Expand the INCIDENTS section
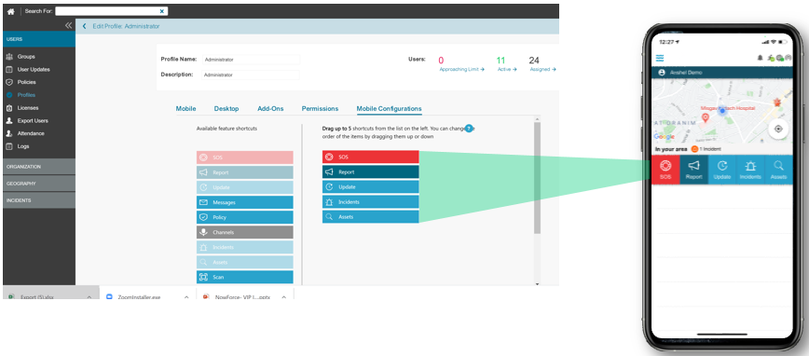This screenshot has width=809, height=356. point(39,200)
